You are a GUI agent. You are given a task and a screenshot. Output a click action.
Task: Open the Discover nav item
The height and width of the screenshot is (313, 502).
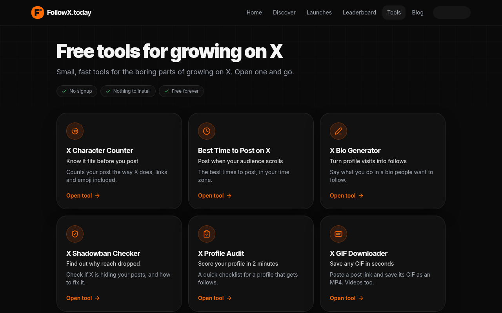(284, 13)
